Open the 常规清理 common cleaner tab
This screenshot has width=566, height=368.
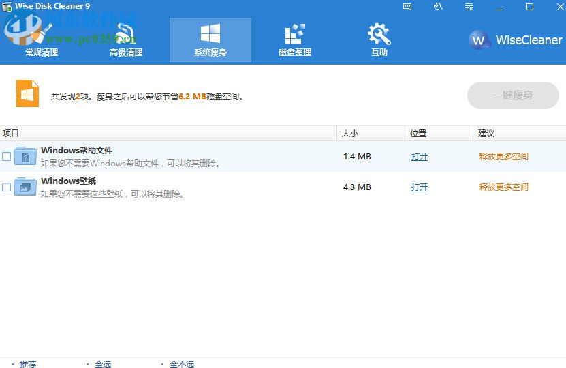pos(42,40)
